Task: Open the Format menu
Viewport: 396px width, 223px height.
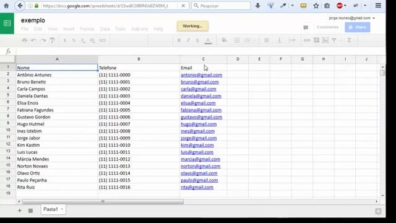Action: 87,29
